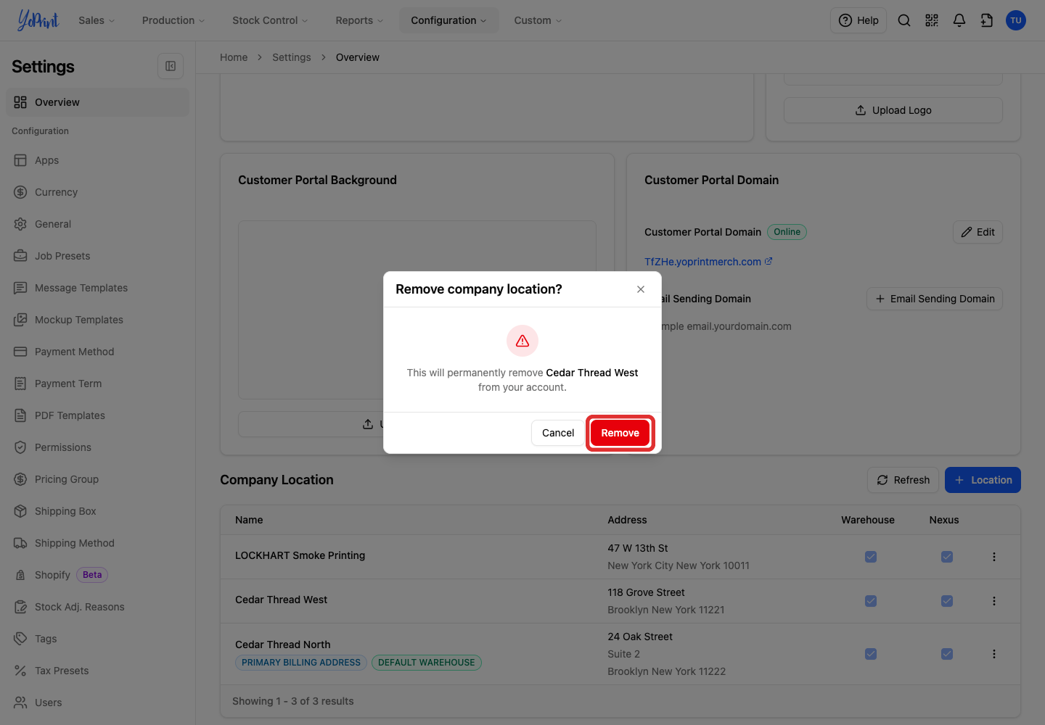
Task: Open row options for Cedar Thread North
Action: point(994,654)
